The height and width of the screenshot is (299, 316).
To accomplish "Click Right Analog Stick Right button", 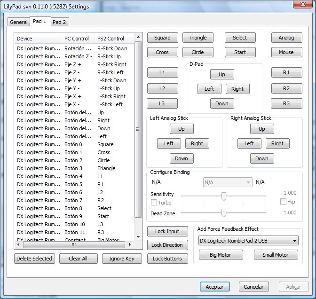I will 277,143.
